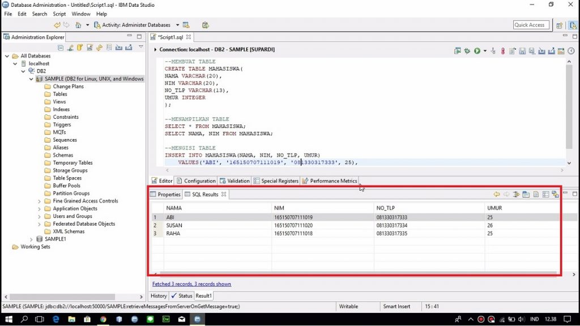The height and width of the screenshot is (326, 580).
Task: Click the bug-shaped debug icon in editor toolbar
Action: click(x=467, y=51)
